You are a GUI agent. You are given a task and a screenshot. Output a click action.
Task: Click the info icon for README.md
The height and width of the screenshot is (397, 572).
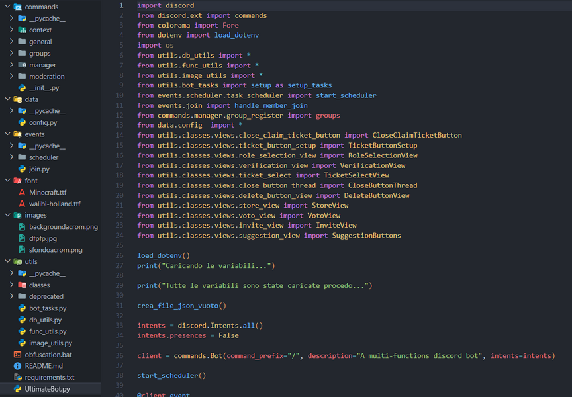click(x=17, y=366)
